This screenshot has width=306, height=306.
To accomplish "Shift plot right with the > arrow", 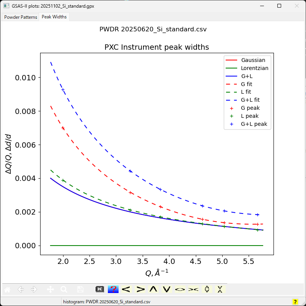I will 140,290.
